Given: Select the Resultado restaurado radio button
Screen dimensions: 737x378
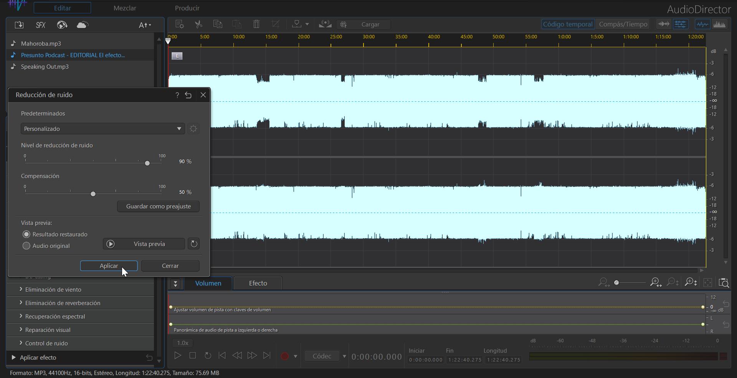Looking at the screenshot, I should [x=26, y=234].
